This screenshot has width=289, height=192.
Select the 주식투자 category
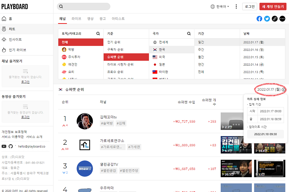(81, 57)
